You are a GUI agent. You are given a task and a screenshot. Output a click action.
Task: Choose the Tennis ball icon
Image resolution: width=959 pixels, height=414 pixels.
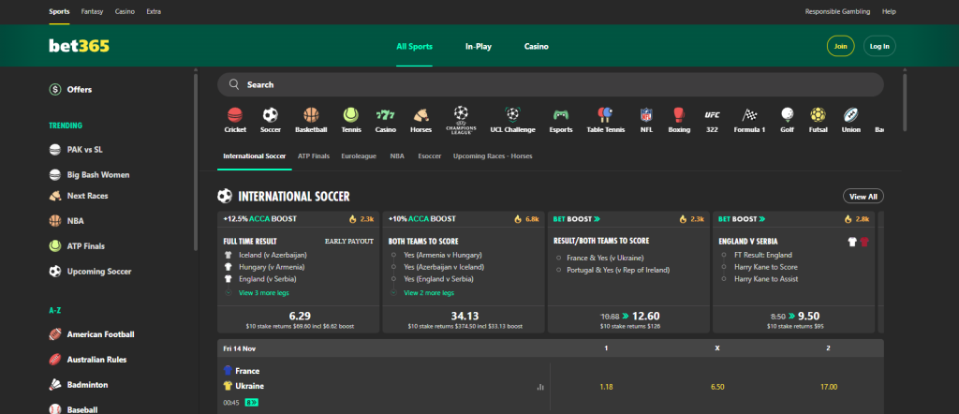[351, 114]
